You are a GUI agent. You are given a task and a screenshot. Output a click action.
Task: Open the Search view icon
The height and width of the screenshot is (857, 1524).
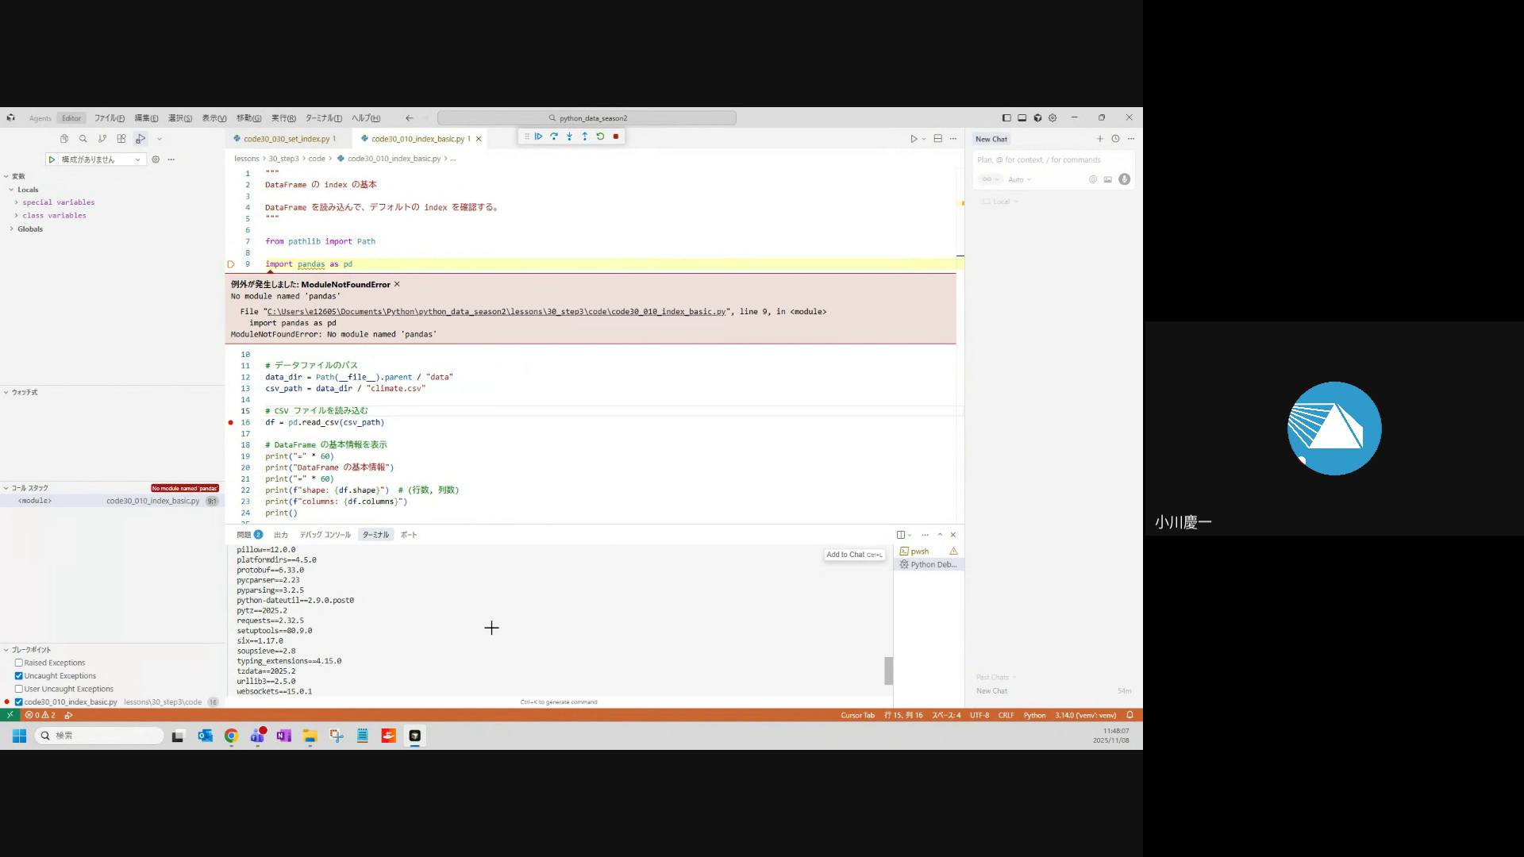(83, 139)
